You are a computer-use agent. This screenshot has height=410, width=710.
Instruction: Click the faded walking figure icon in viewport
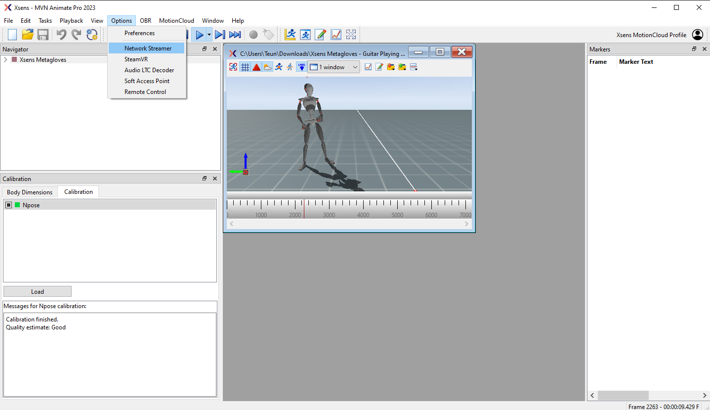290,67
